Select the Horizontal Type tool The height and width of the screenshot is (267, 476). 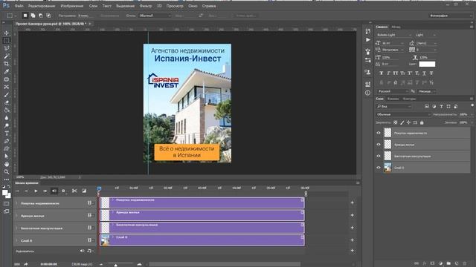[x=7, y=133]
